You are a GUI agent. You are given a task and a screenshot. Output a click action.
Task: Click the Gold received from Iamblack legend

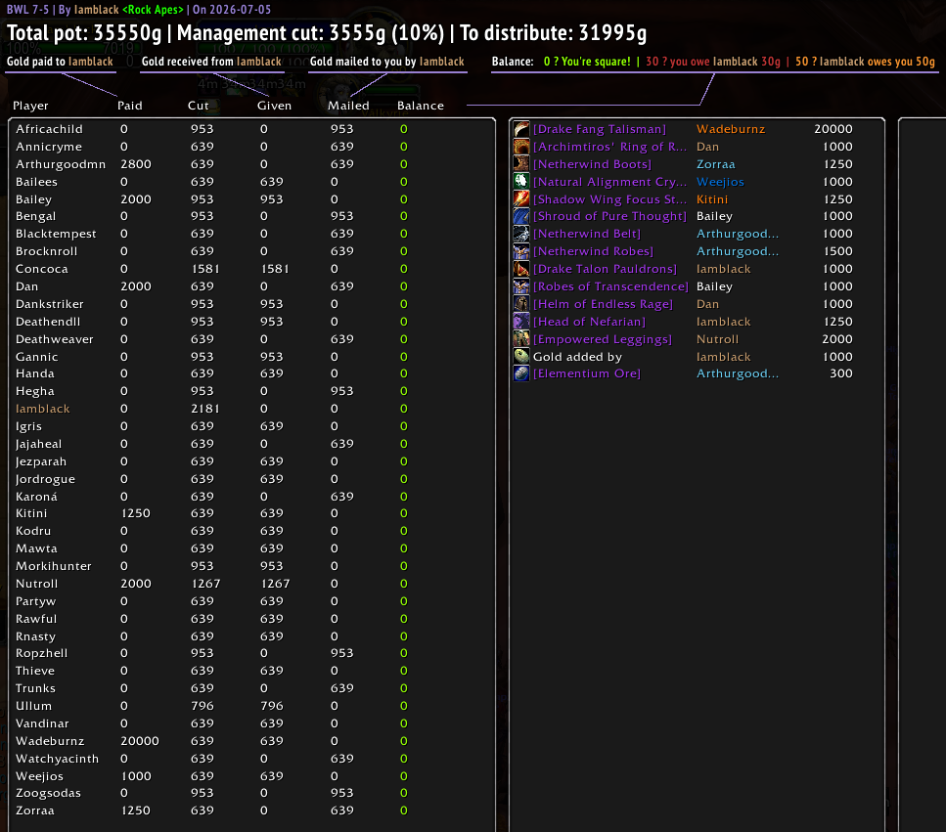pyautogui.click(x=211, y=62)
